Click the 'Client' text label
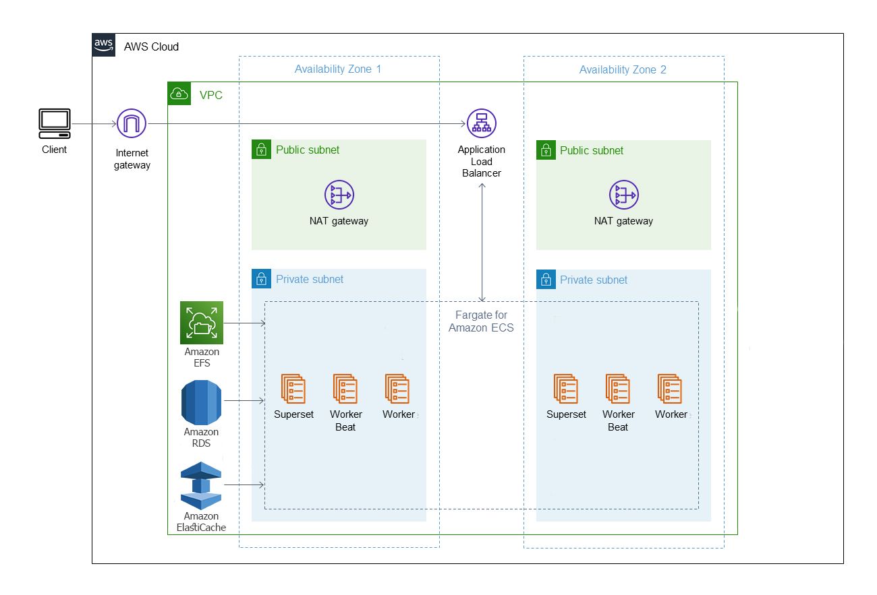Image resolution: width=877 pixels, height=595 pixels. point(55,150)
